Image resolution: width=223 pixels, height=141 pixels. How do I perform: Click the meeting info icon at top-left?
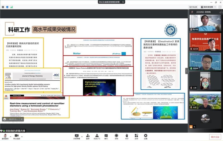pyautogui.click(x=3, y=7)
